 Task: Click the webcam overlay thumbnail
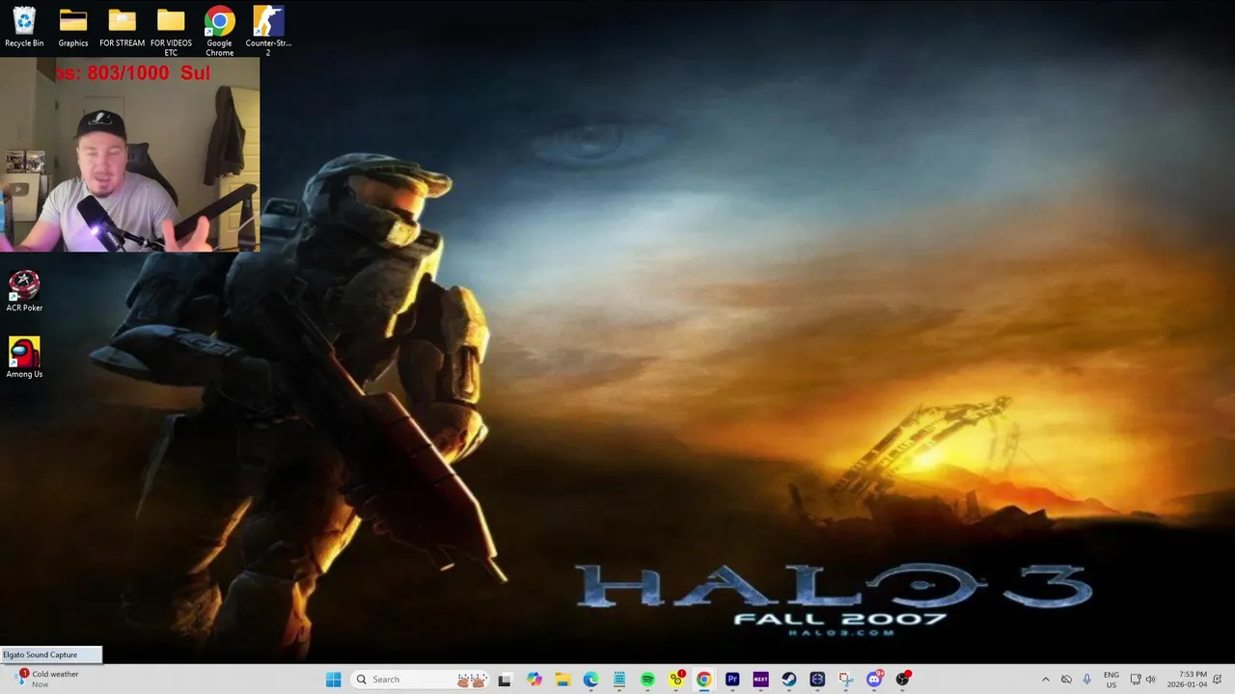pos(129,155)
